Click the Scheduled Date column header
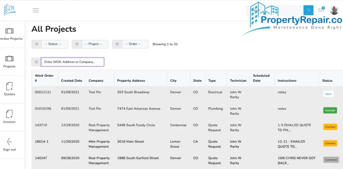 coord(261,78)
